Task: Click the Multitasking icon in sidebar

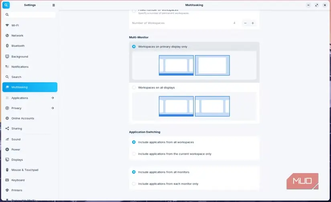Action: pyautogui.click(x=7, y=87)
